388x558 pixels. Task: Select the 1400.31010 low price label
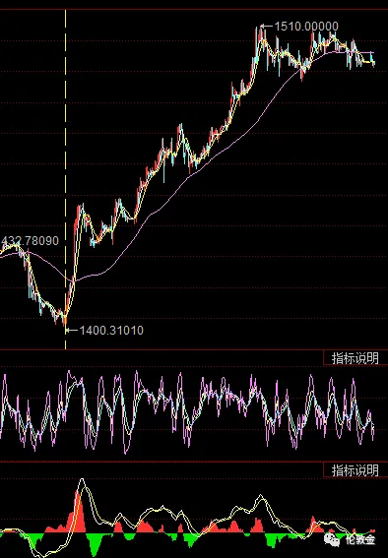coord(111,331)
